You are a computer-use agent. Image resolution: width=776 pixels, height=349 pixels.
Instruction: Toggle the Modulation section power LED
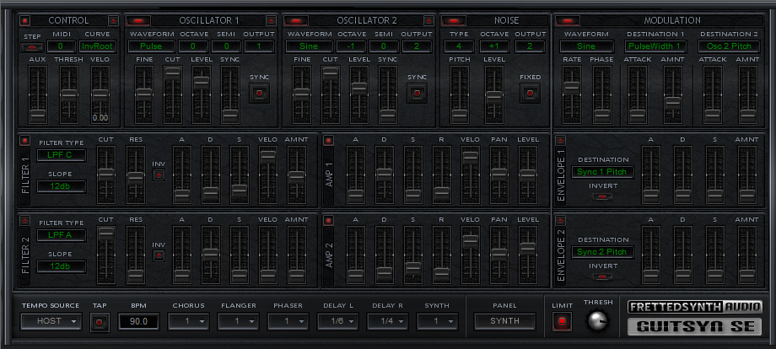(568, 21)
